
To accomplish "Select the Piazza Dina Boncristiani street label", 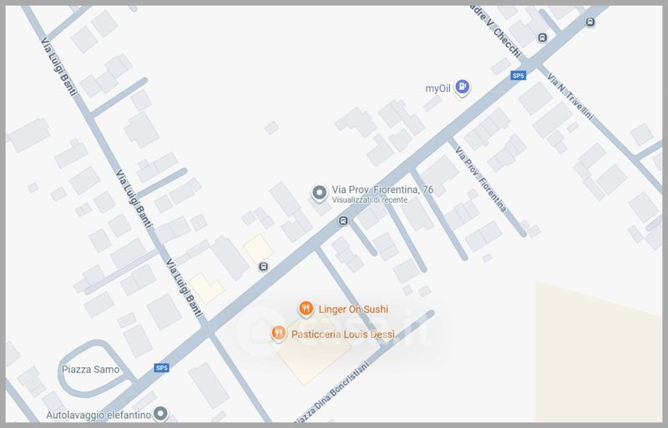I will 331,392.
